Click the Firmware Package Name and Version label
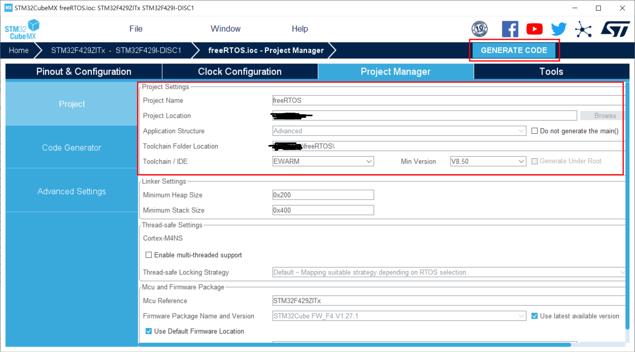 tap(199, 316)
